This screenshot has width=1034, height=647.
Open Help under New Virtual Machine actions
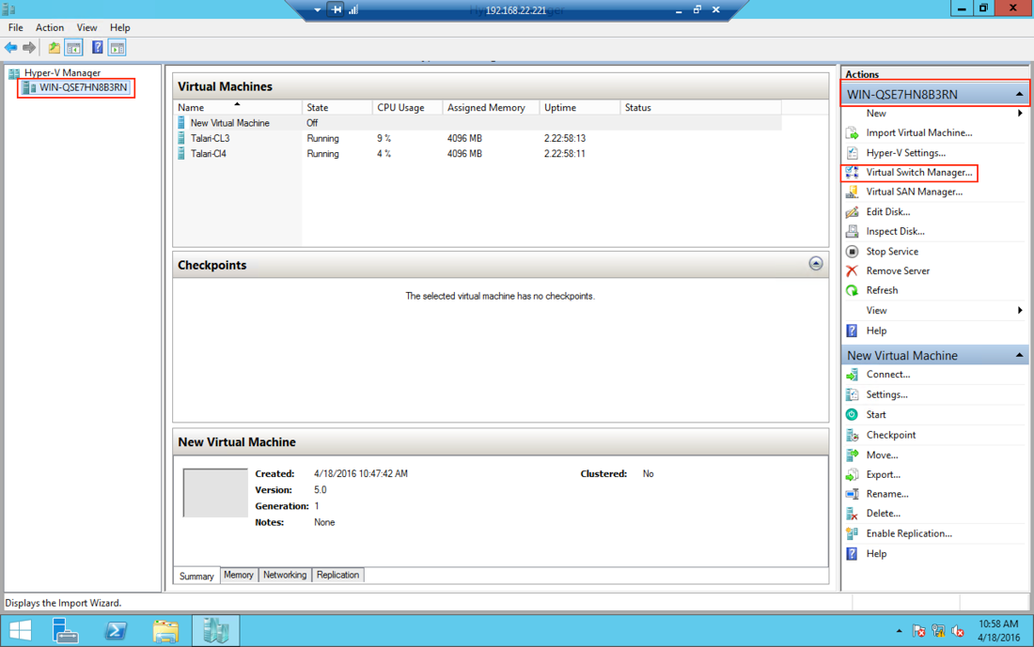[876, 553]
